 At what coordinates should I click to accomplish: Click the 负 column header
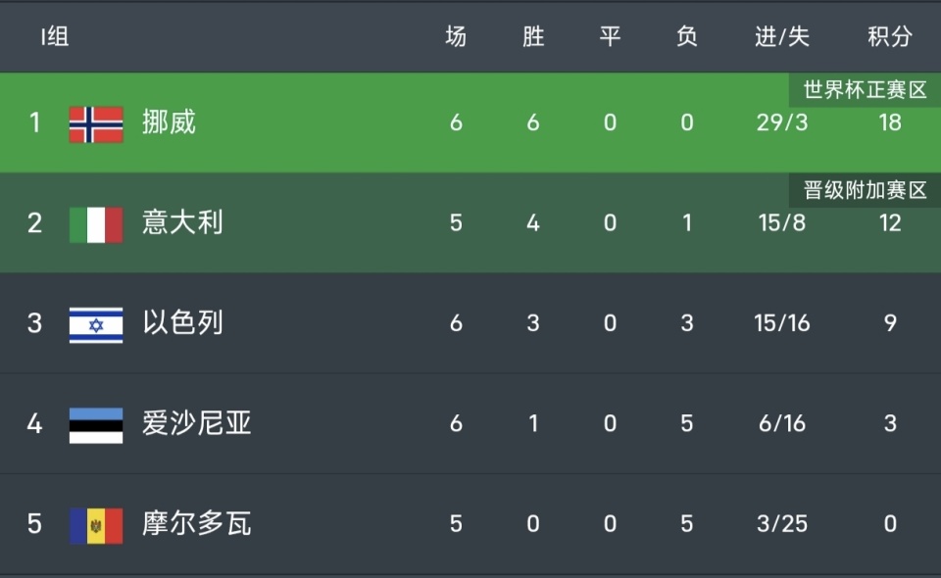[687, 37]
